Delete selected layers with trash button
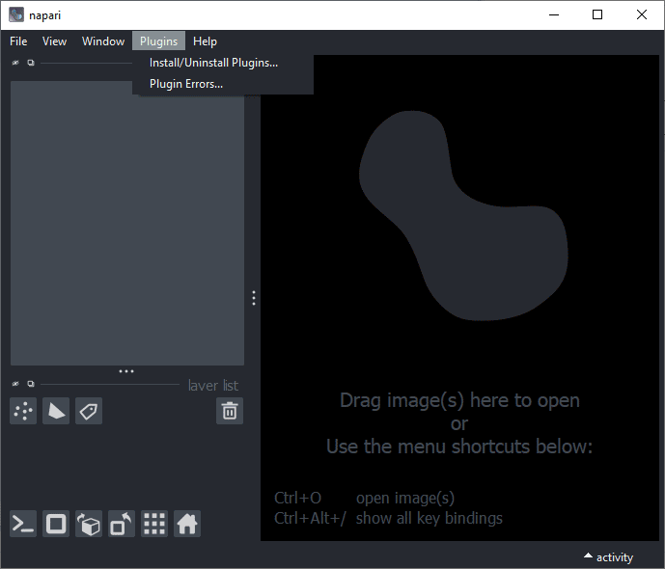Viewport: 665px width, 569px height. click(x=230, y=412)
